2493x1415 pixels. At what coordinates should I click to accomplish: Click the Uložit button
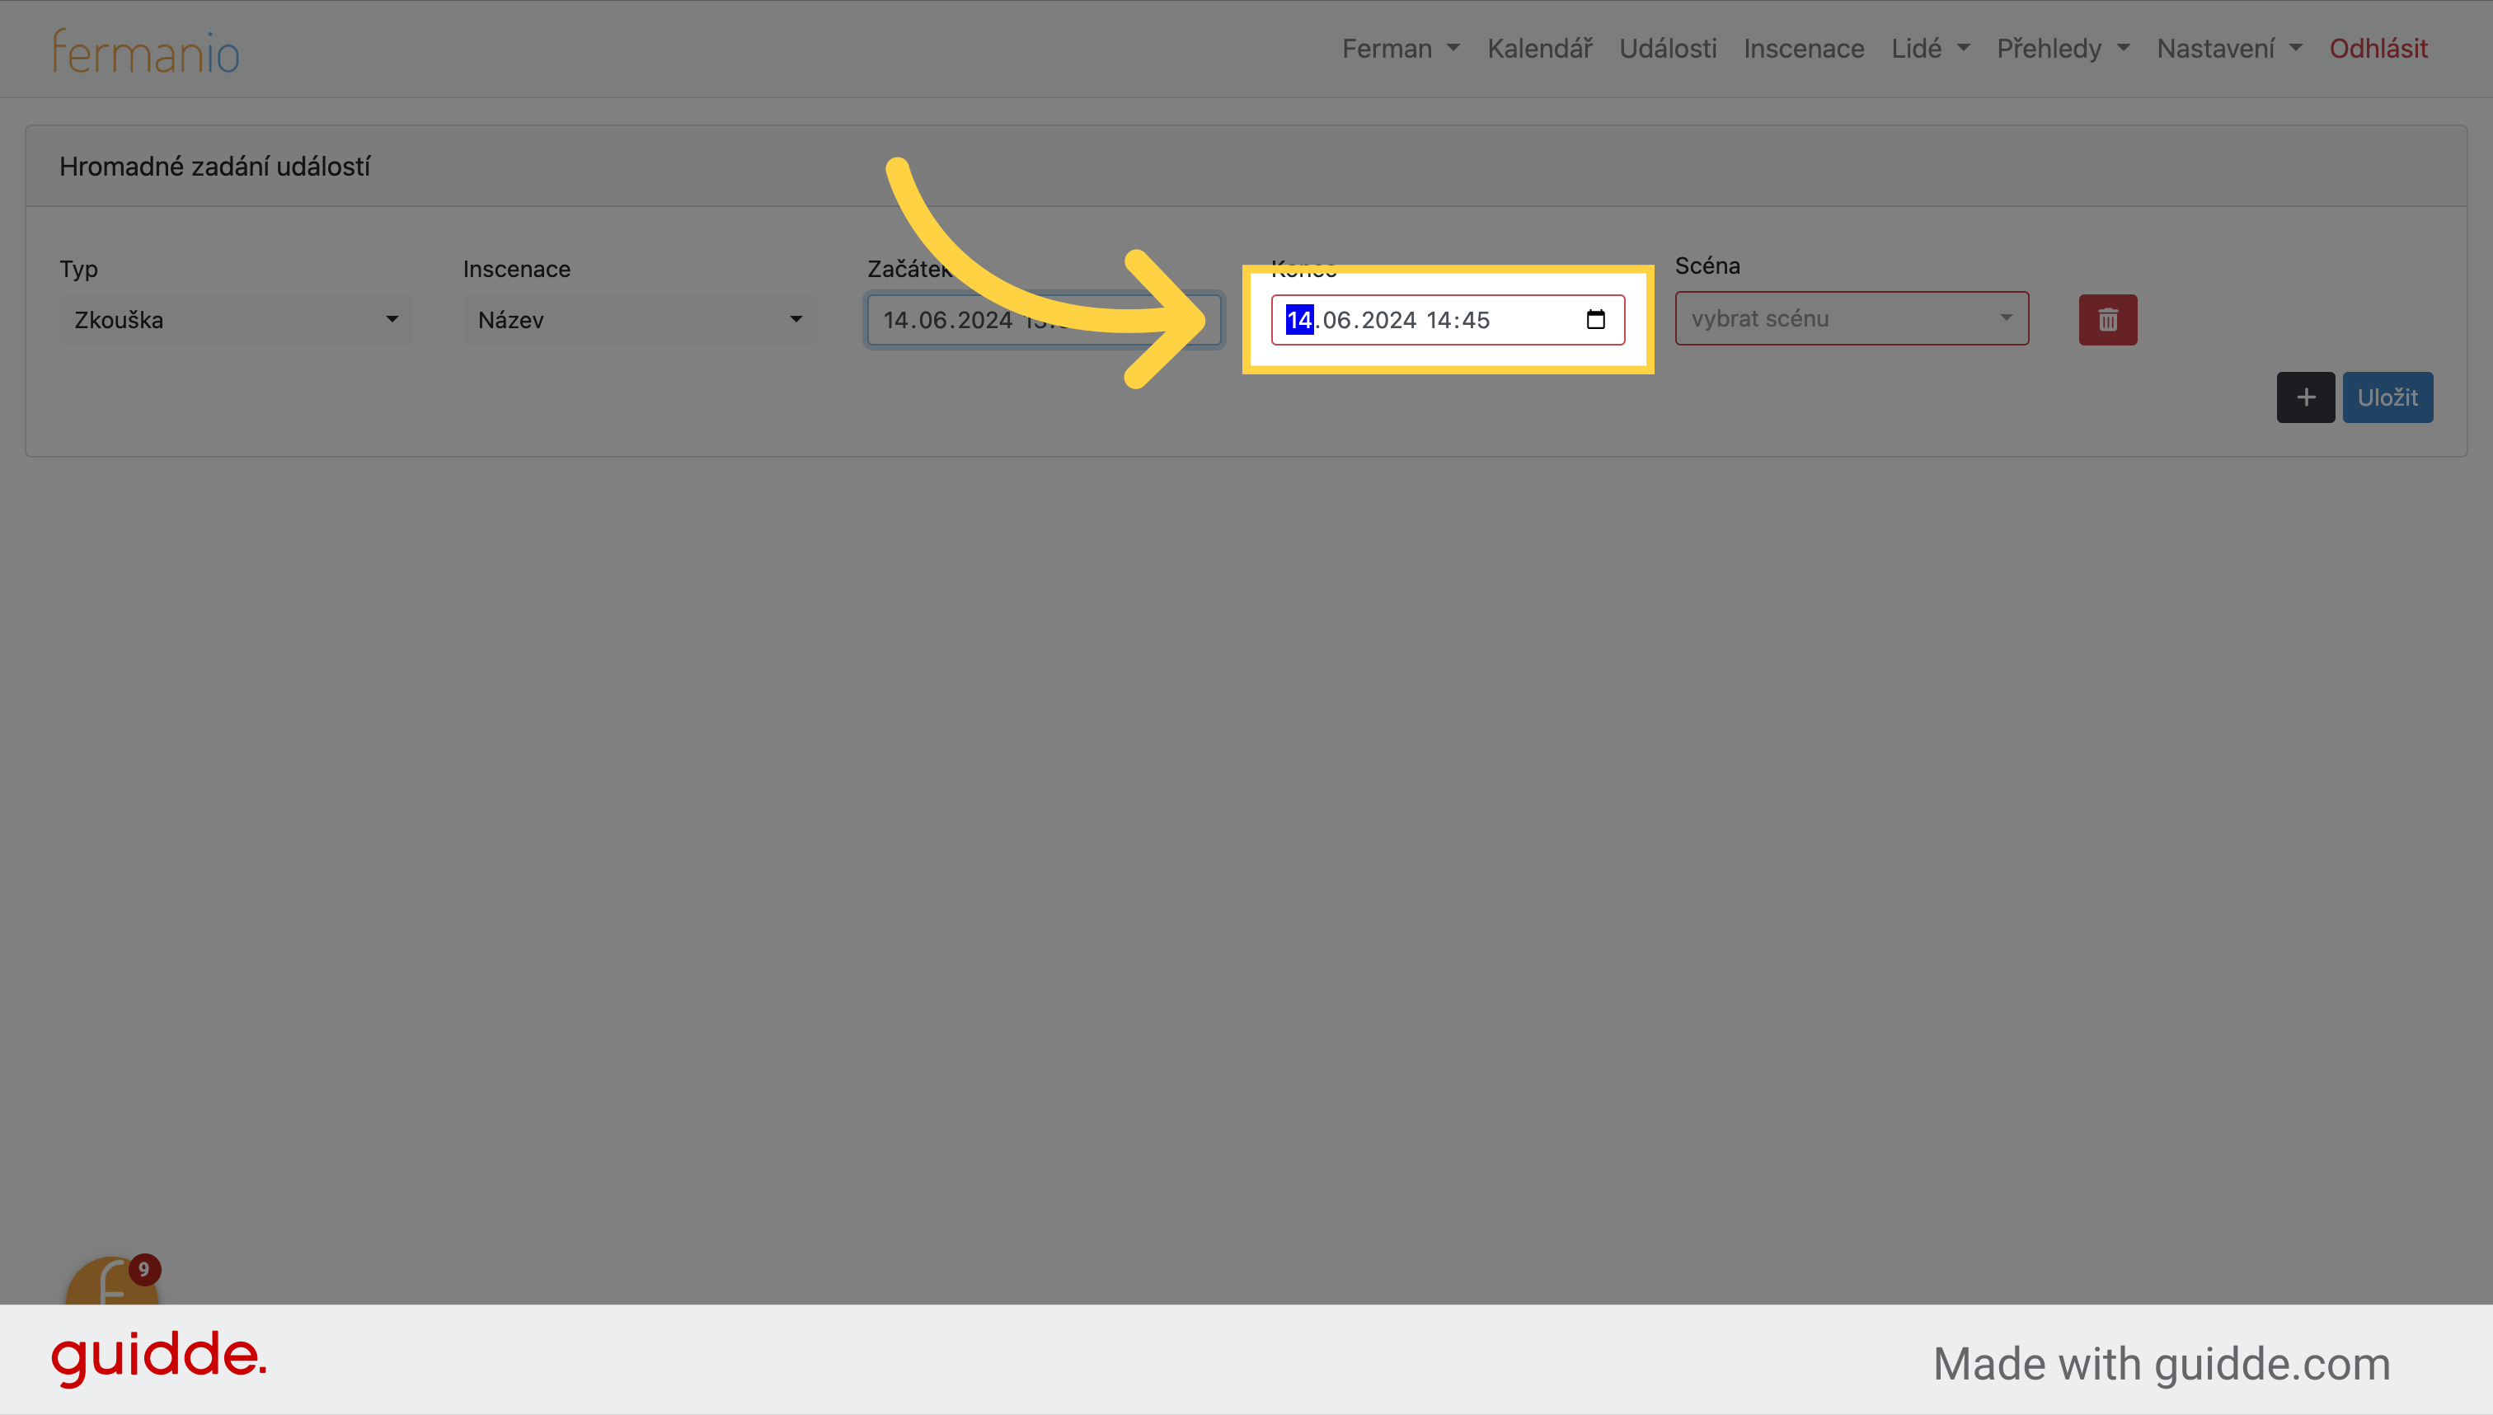pos(2387,397)
